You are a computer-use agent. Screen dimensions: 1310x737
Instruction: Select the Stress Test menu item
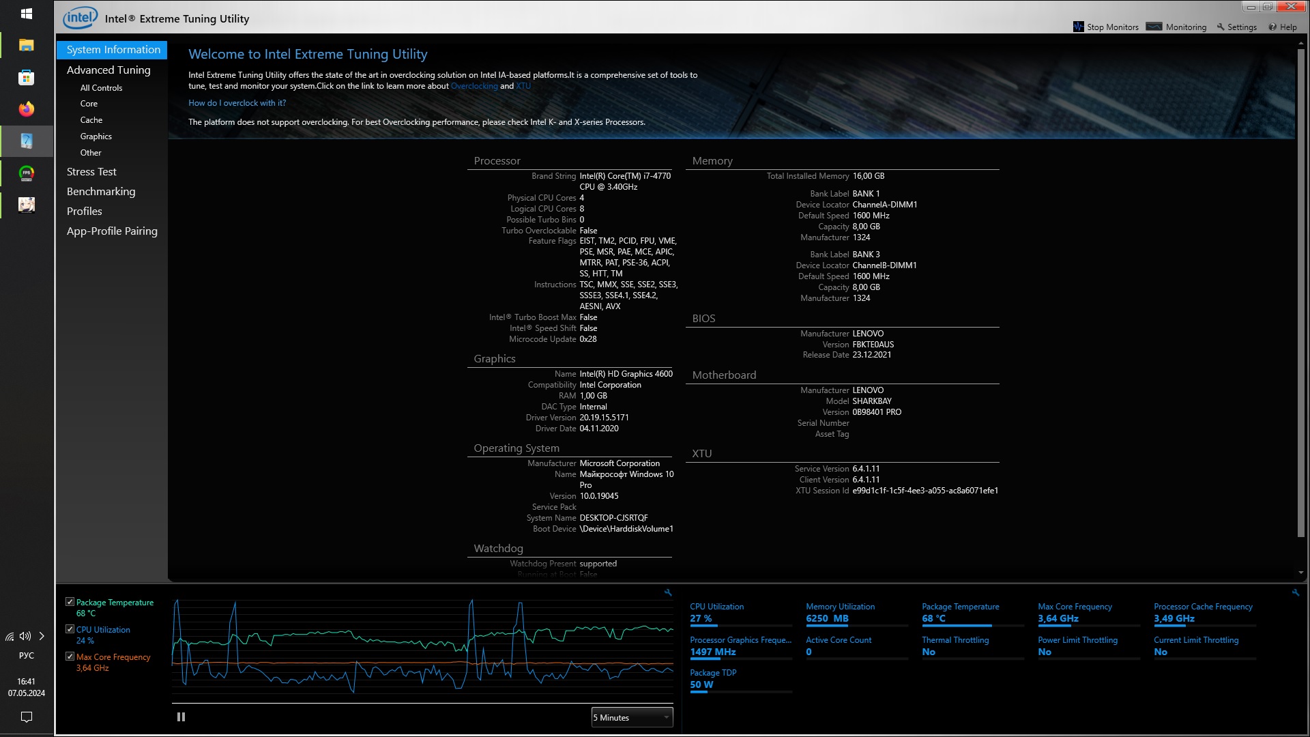91,172
